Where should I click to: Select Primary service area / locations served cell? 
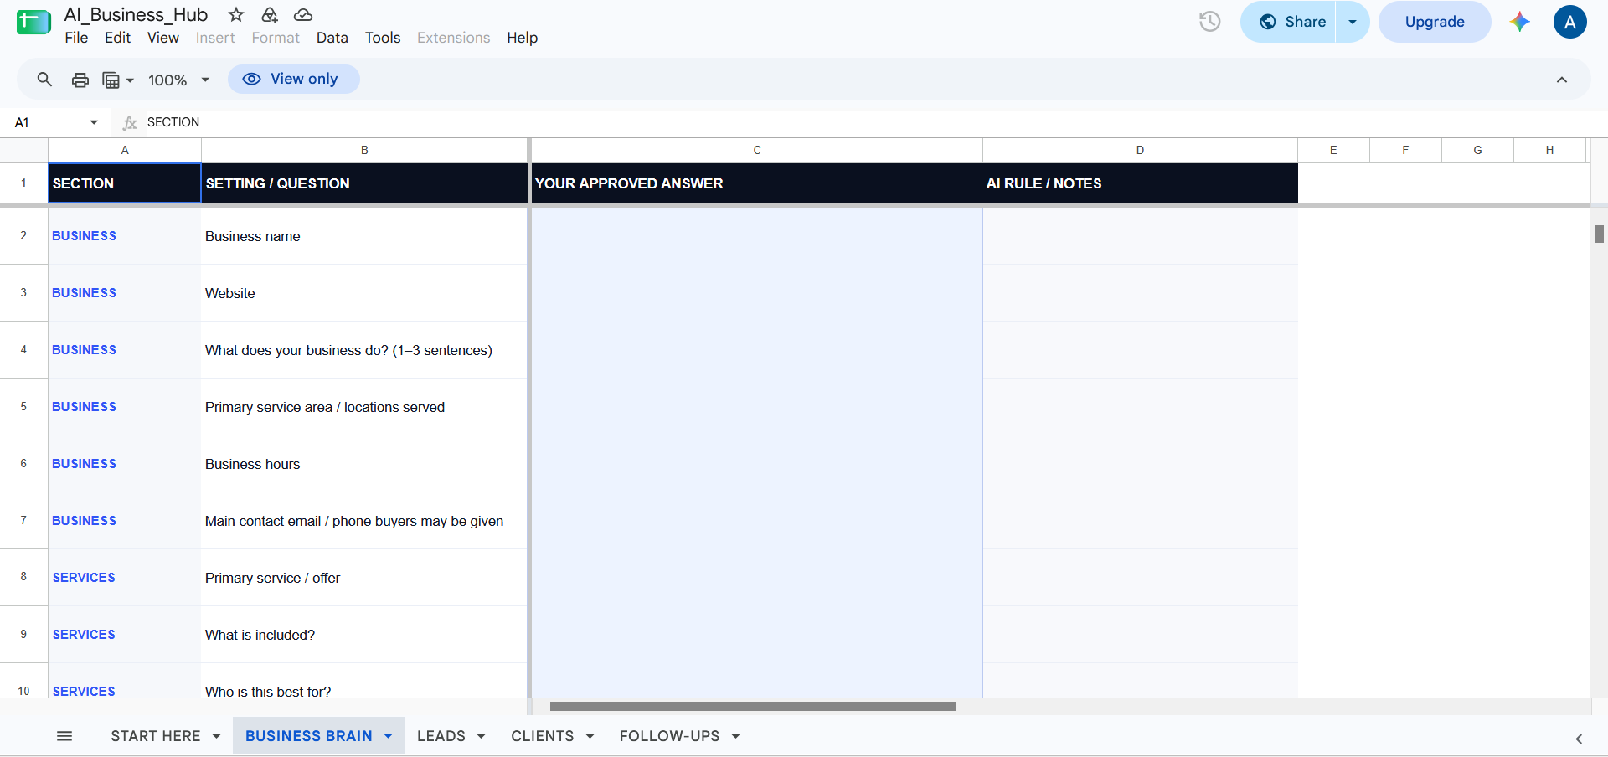click(364, 407)
